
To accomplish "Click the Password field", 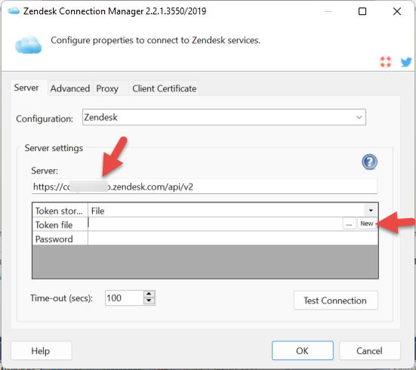I will point(233,238).
